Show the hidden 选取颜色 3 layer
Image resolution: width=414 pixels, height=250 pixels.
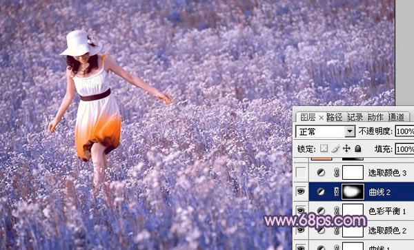(301, 173)
